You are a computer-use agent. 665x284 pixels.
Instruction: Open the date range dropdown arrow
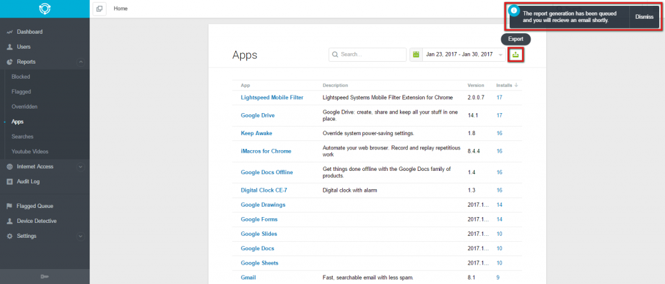point(501,55)
